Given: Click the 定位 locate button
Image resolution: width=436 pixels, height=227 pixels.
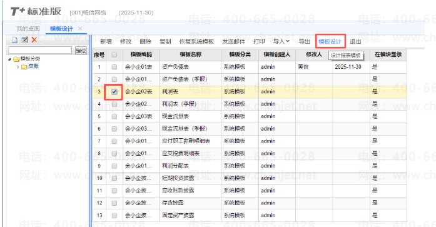Looking at the screenshot, I should tap(81, 50).
